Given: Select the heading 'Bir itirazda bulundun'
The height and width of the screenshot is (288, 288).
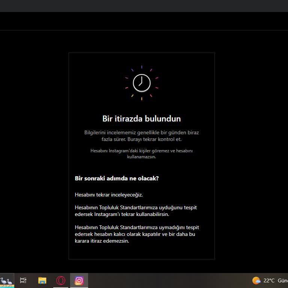Looking at the screenshot, I should tap(142, 118).
